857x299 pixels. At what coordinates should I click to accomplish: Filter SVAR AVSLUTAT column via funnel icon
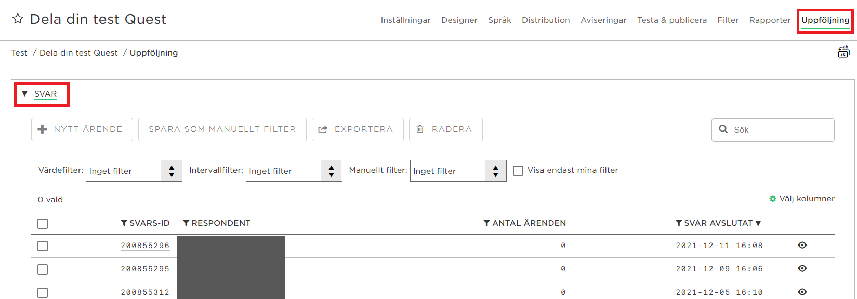679,223
